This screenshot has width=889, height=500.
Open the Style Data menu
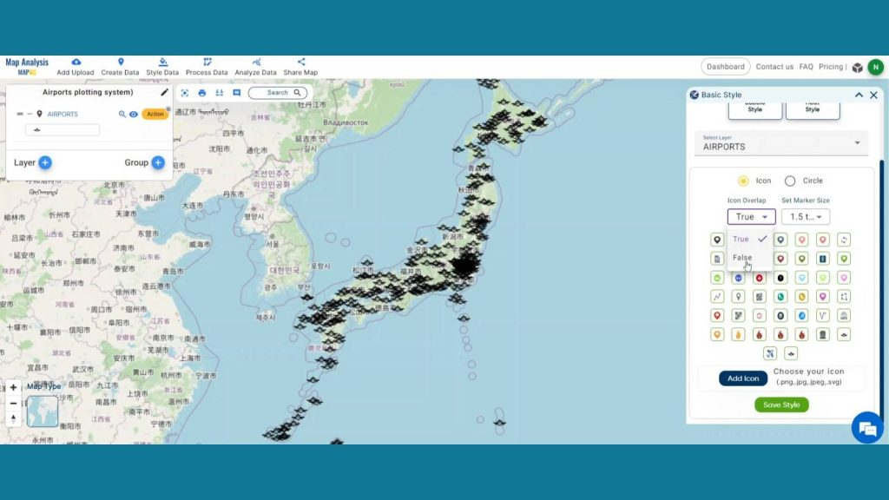(x=162, y=67)
